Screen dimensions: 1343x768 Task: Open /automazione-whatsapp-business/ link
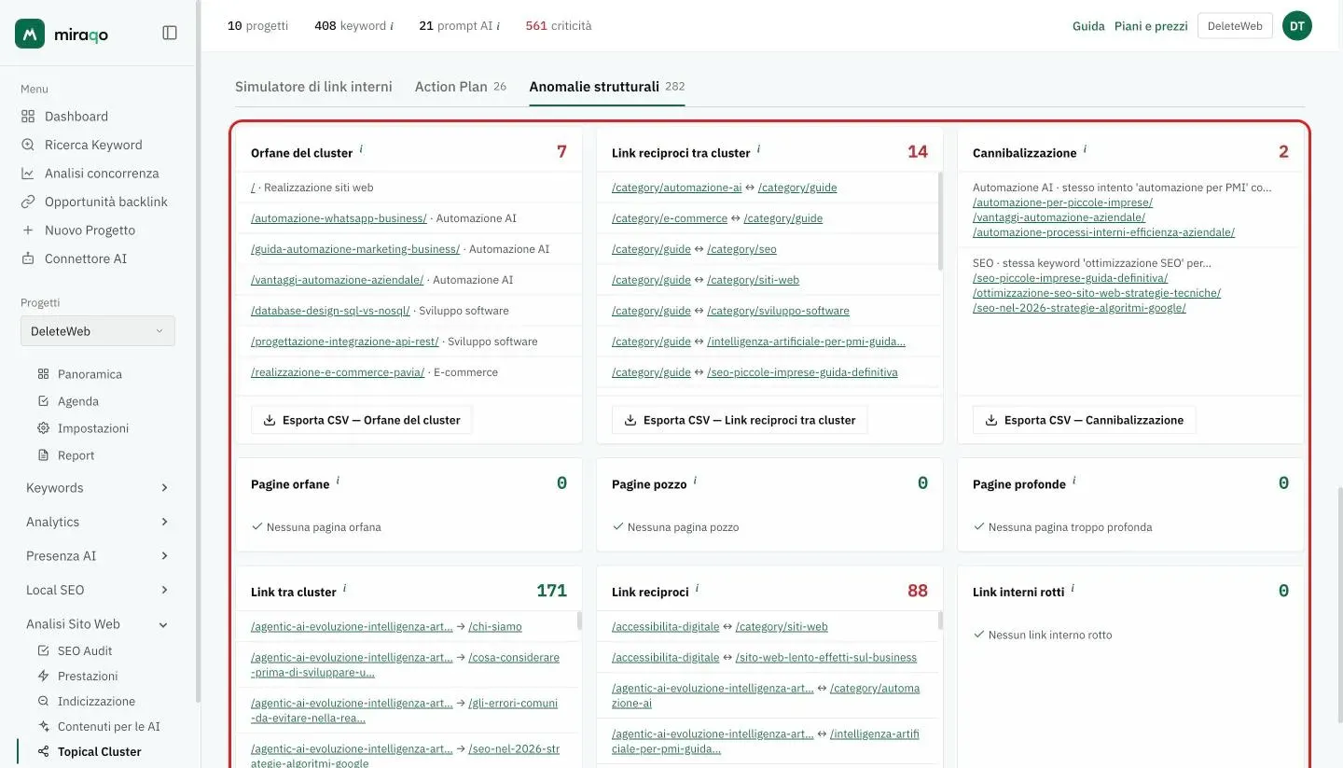click(339, 218)
